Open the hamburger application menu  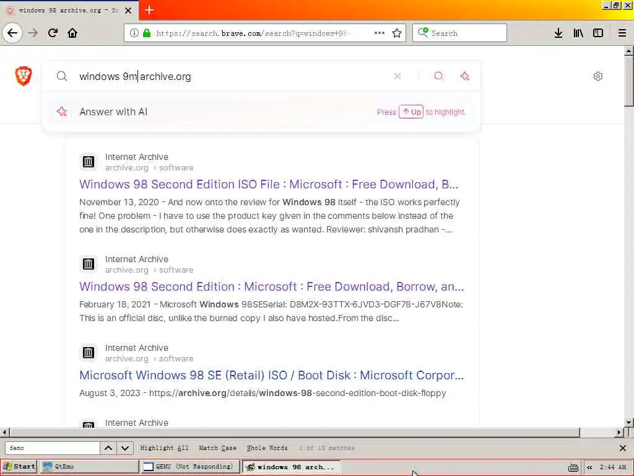[x=622, y=33]
